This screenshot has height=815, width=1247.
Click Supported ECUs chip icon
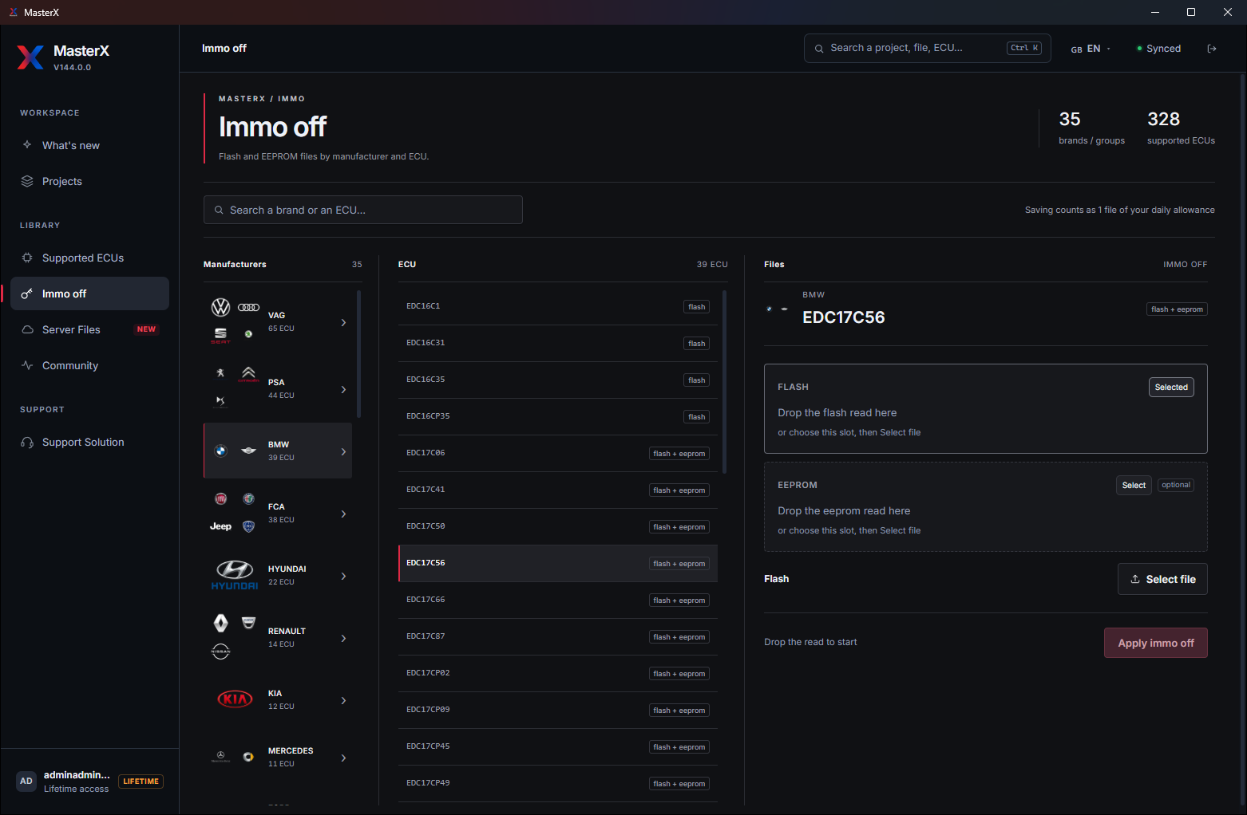27,258
